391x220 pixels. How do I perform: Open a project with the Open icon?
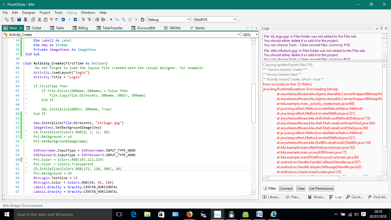click(12, 19)
